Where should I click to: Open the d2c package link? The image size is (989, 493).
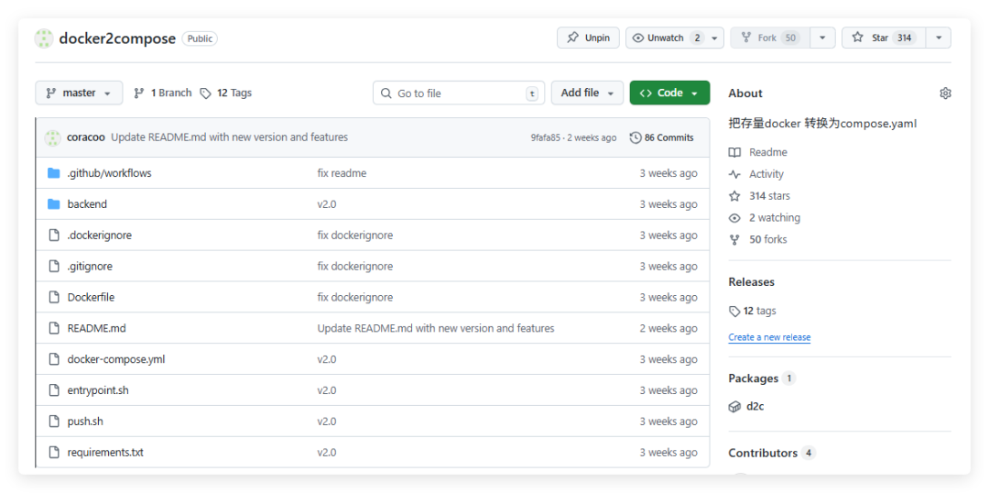pos(755,407)
